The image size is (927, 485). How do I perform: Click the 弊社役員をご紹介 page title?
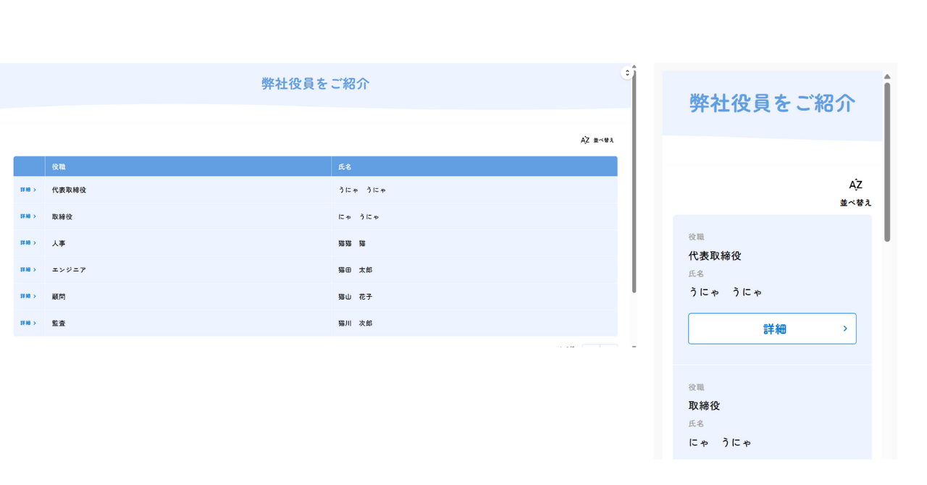[314, 84]
